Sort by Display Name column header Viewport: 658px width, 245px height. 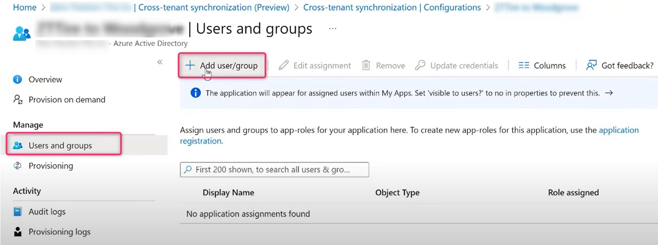coord(228,193)
